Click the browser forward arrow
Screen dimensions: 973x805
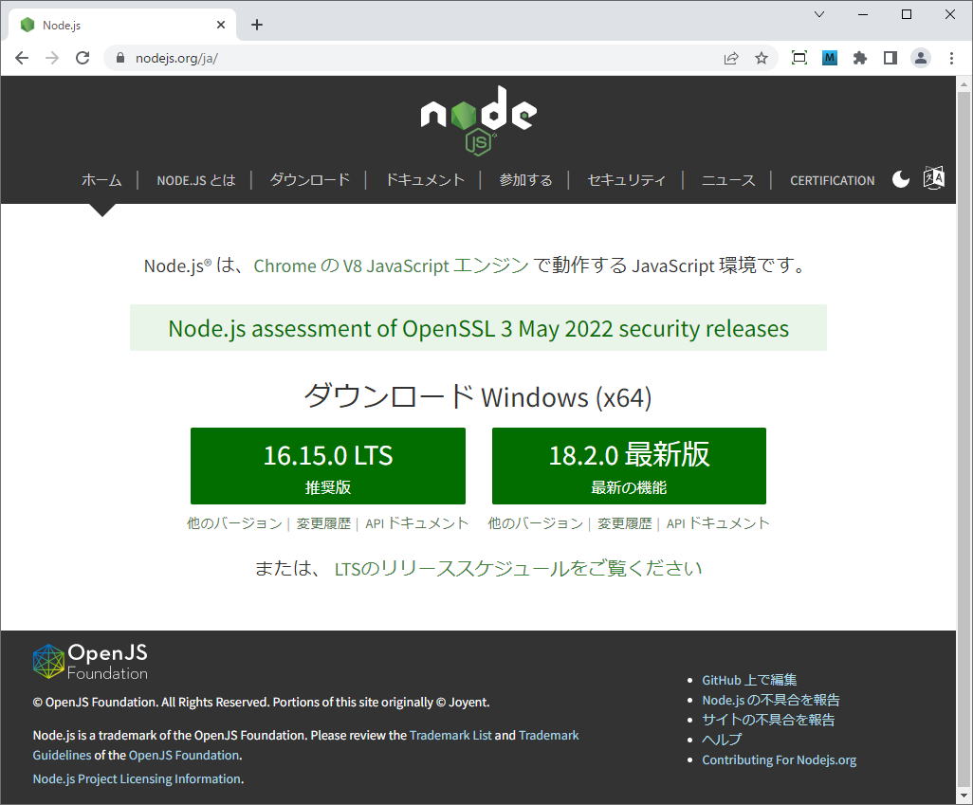(x=52, y=58)
